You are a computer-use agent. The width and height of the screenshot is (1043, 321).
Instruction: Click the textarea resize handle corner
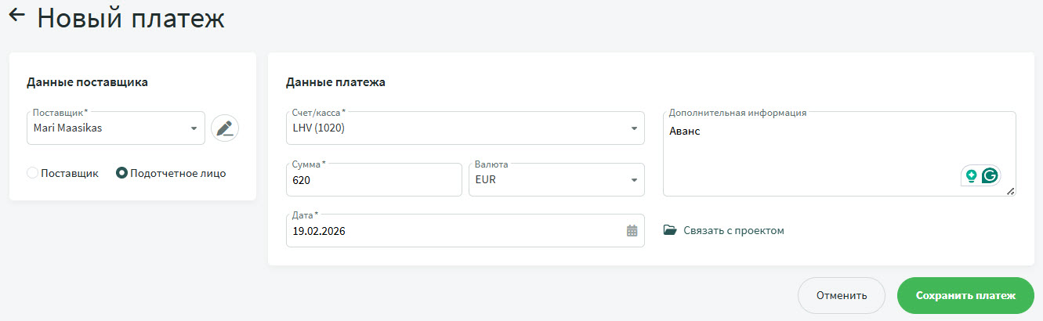pyautogui.click(x=1010, y=191)
